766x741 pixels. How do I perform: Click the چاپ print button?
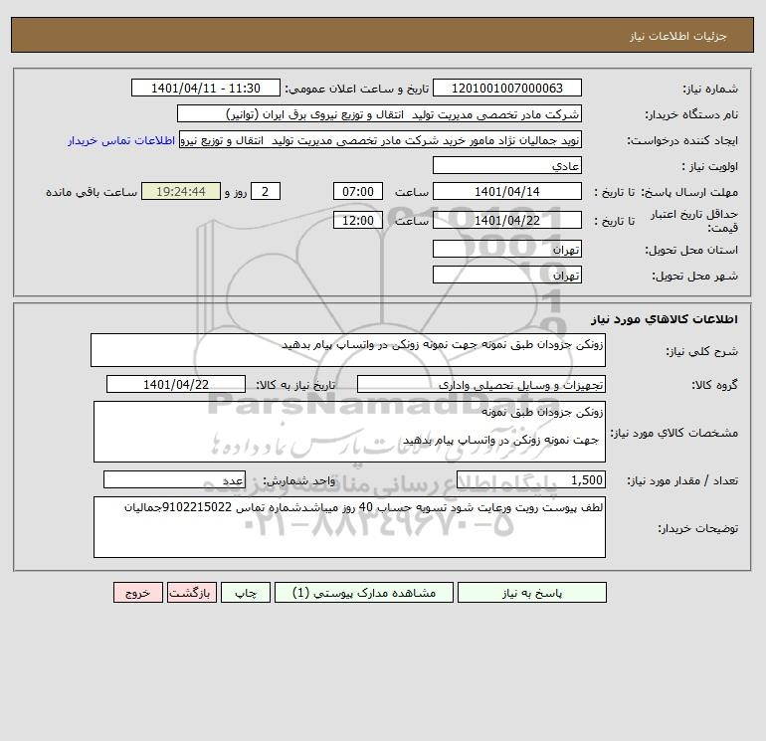pyautogui.click(x=246, y=593)
